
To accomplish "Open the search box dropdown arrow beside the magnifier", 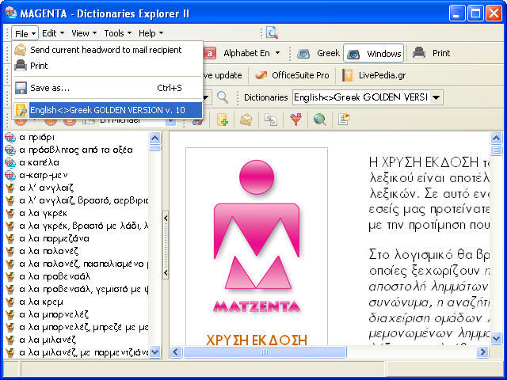I will (x=206, y=97).
